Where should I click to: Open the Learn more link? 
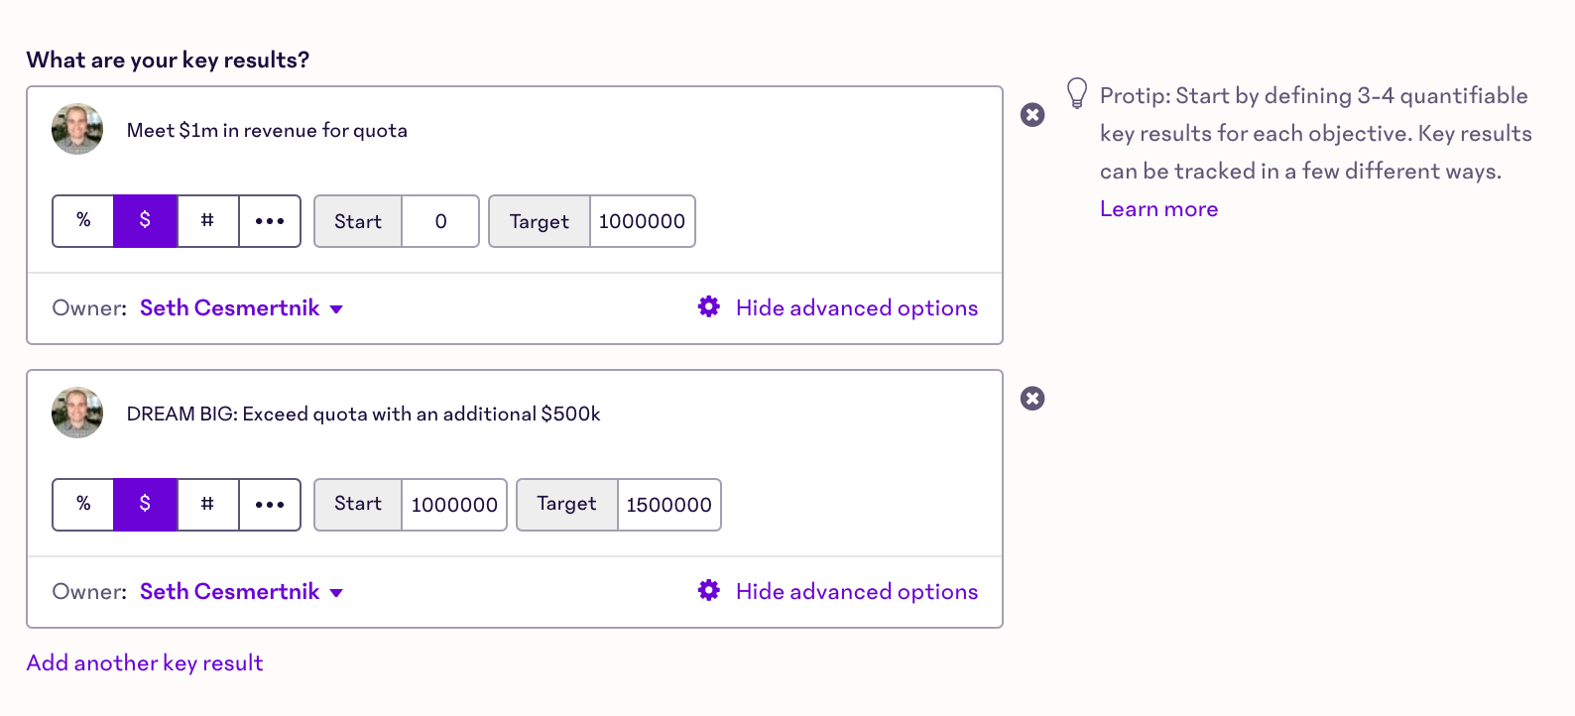coord(1158,209)
